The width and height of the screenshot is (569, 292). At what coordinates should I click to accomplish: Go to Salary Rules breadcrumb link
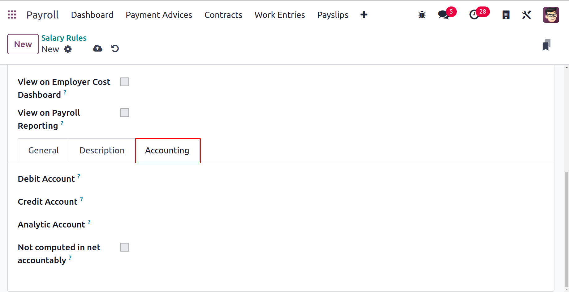point(64,38)
